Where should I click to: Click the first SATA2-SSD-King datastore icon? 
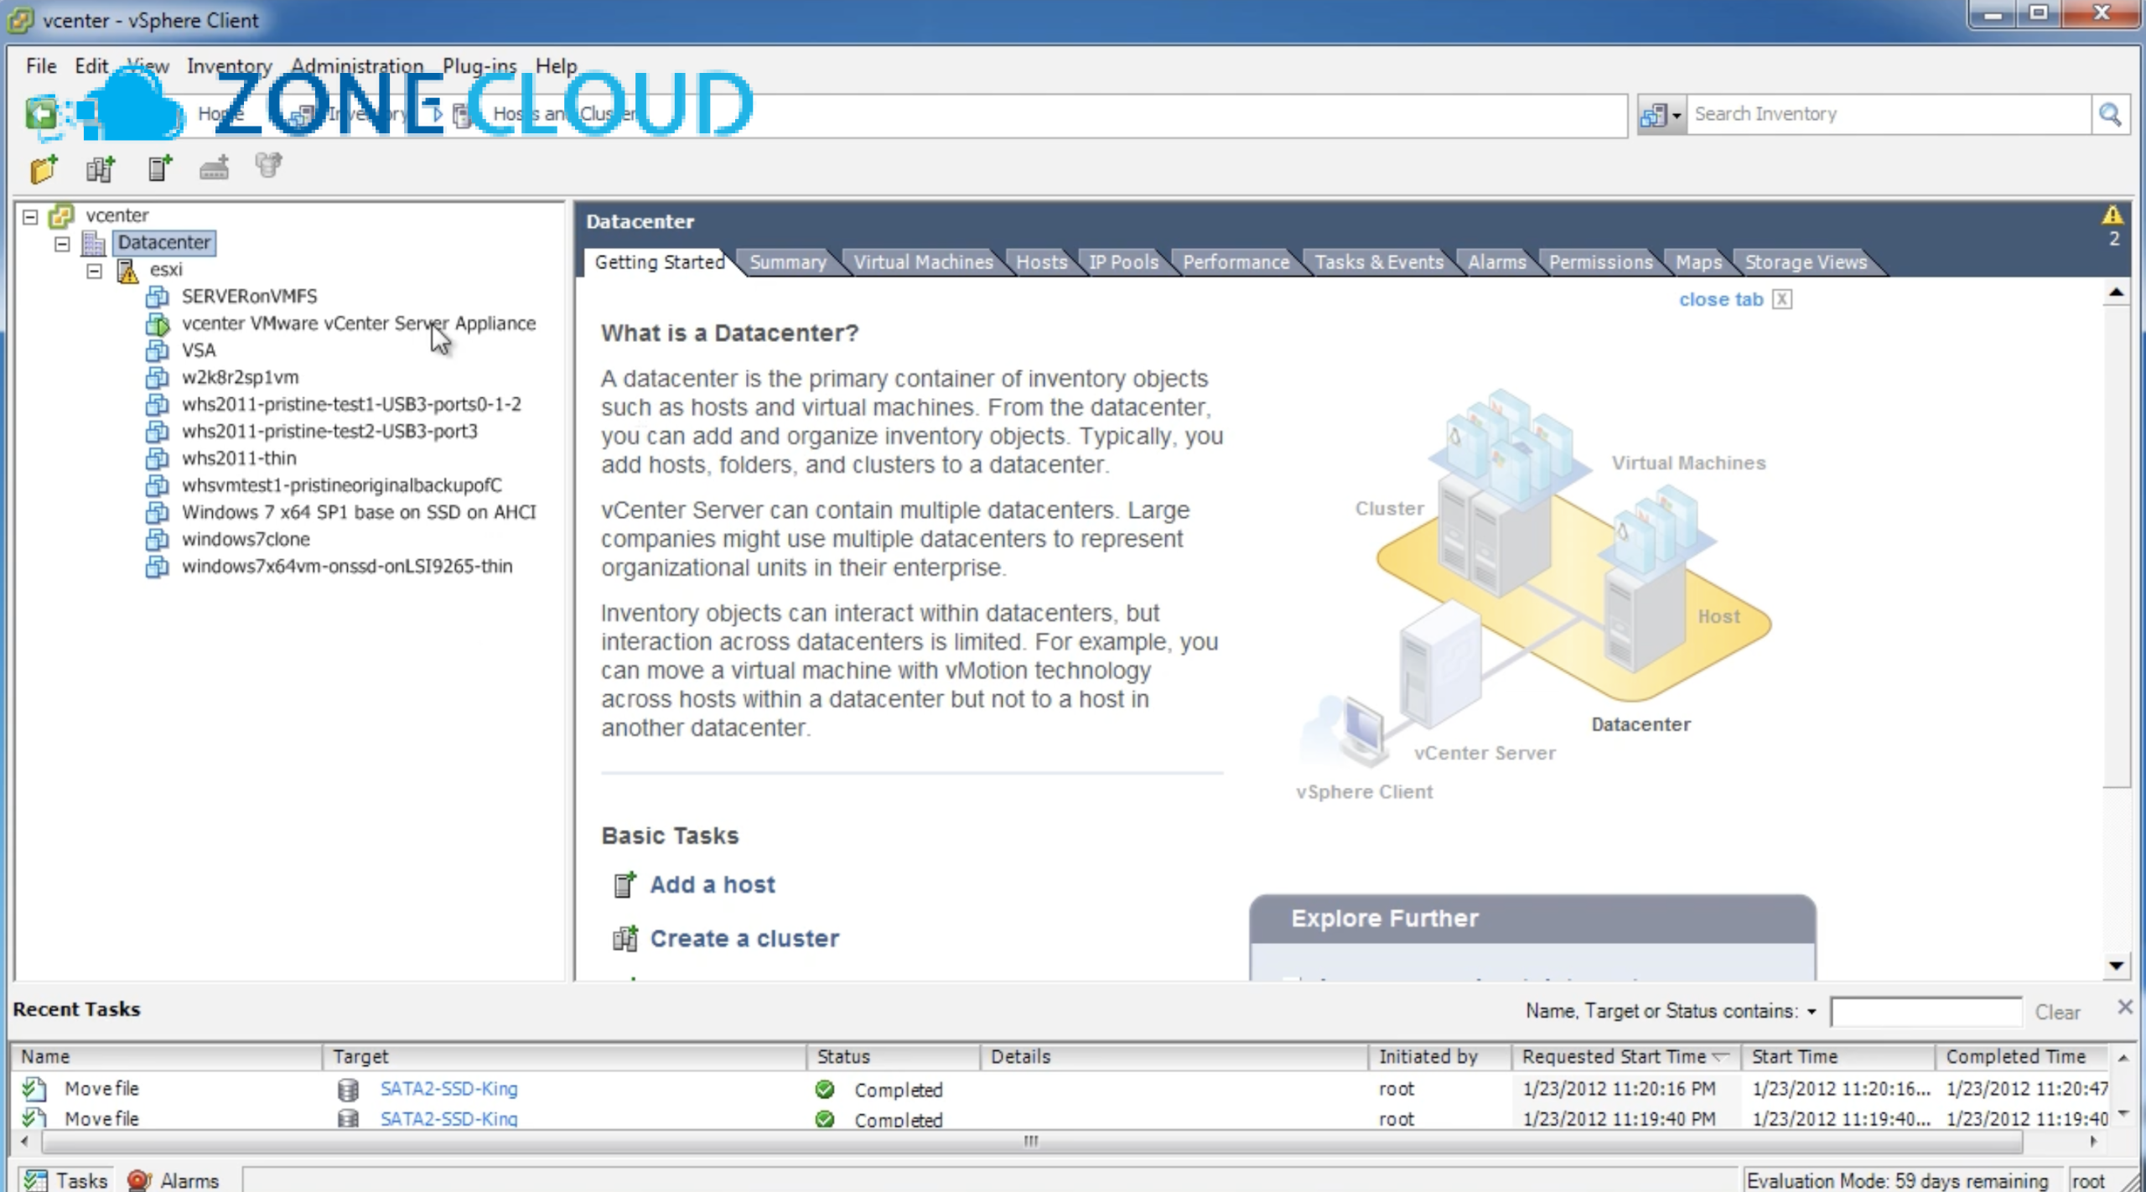pyautogui.click(x=347, y=1089)
